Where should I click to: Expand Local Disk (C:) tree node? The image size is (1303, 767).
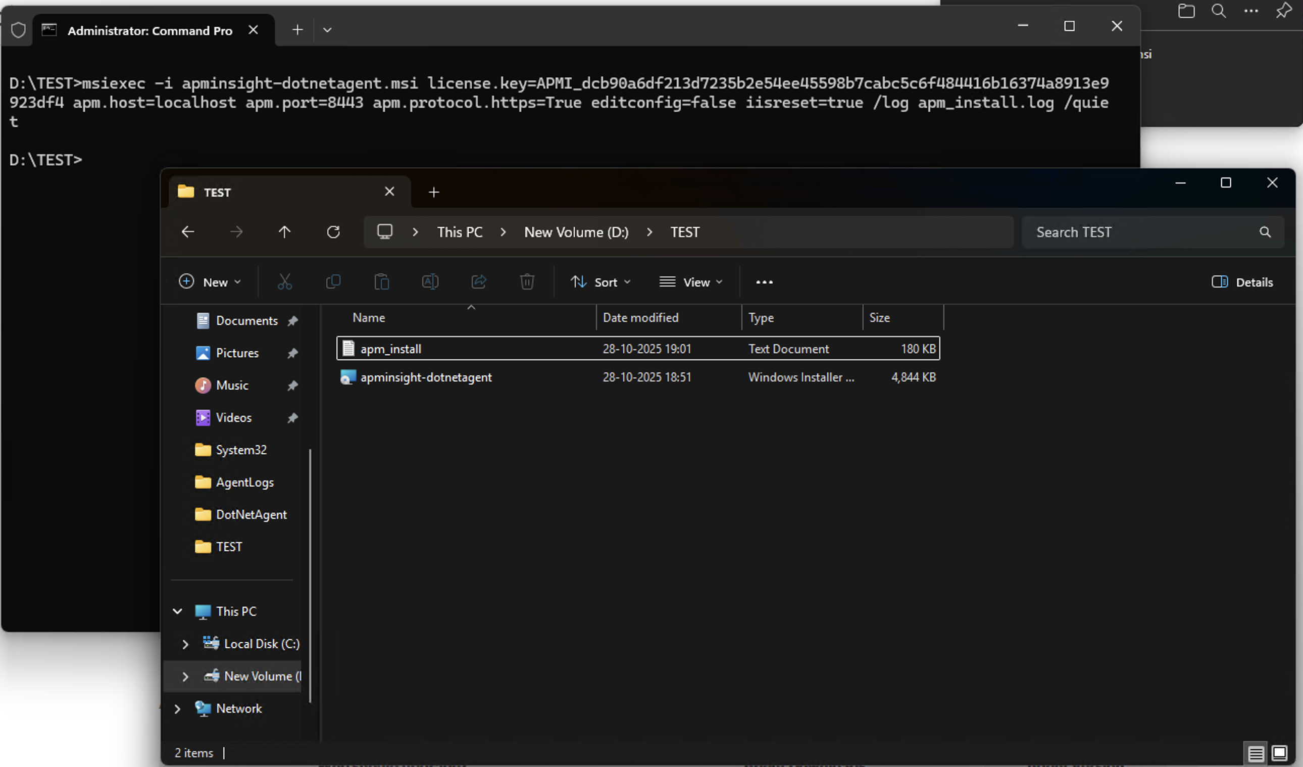coord(185,644)
